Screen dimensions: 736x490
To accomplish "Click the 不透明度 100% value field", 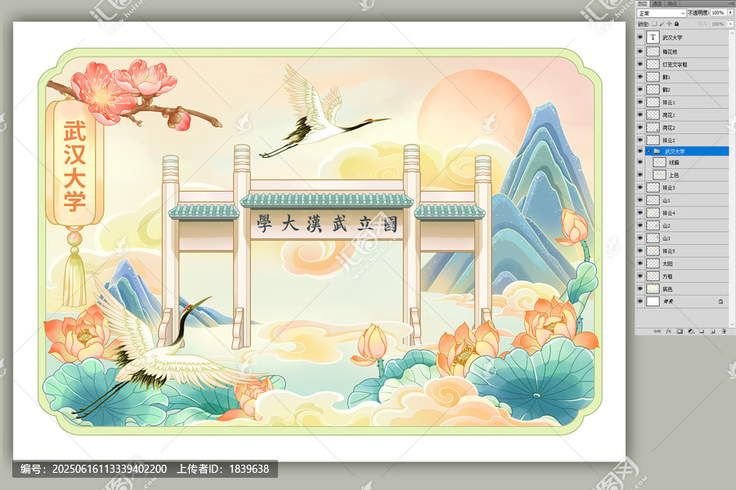I will click(718, 13).
